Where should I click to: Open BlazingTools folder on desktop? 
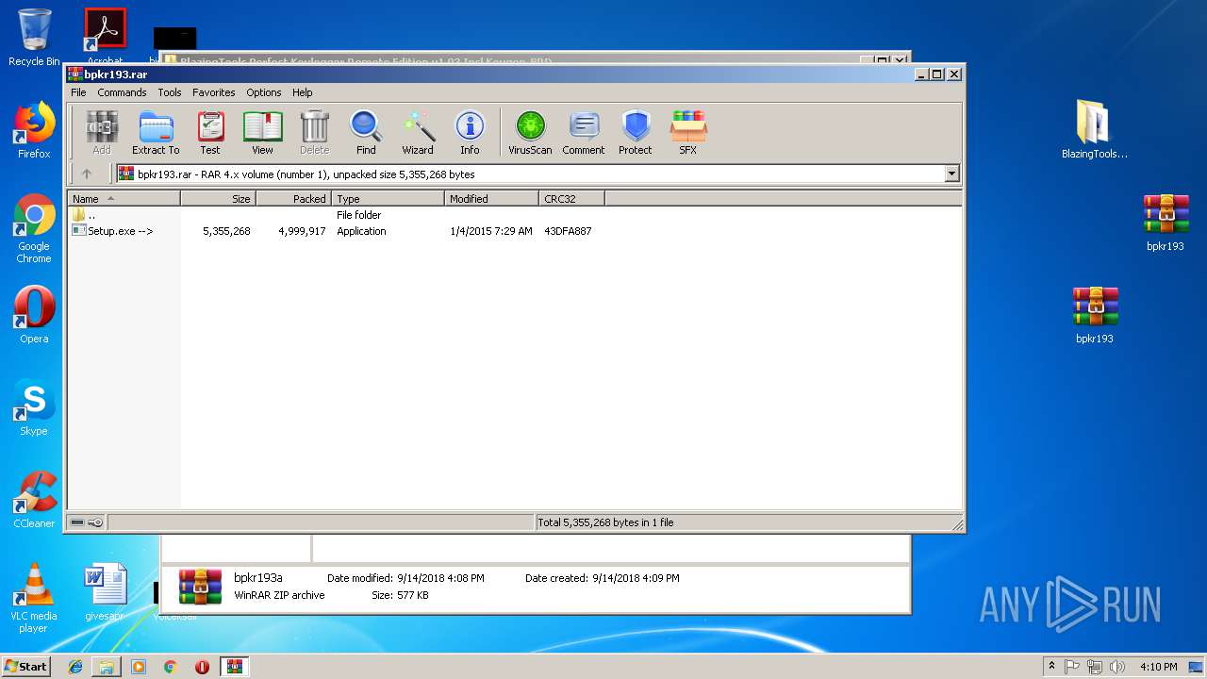tap(1094, 129)
